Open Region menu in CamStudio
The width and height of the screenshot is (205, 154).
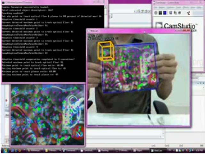pyautogui.click(x=162, y=8)
